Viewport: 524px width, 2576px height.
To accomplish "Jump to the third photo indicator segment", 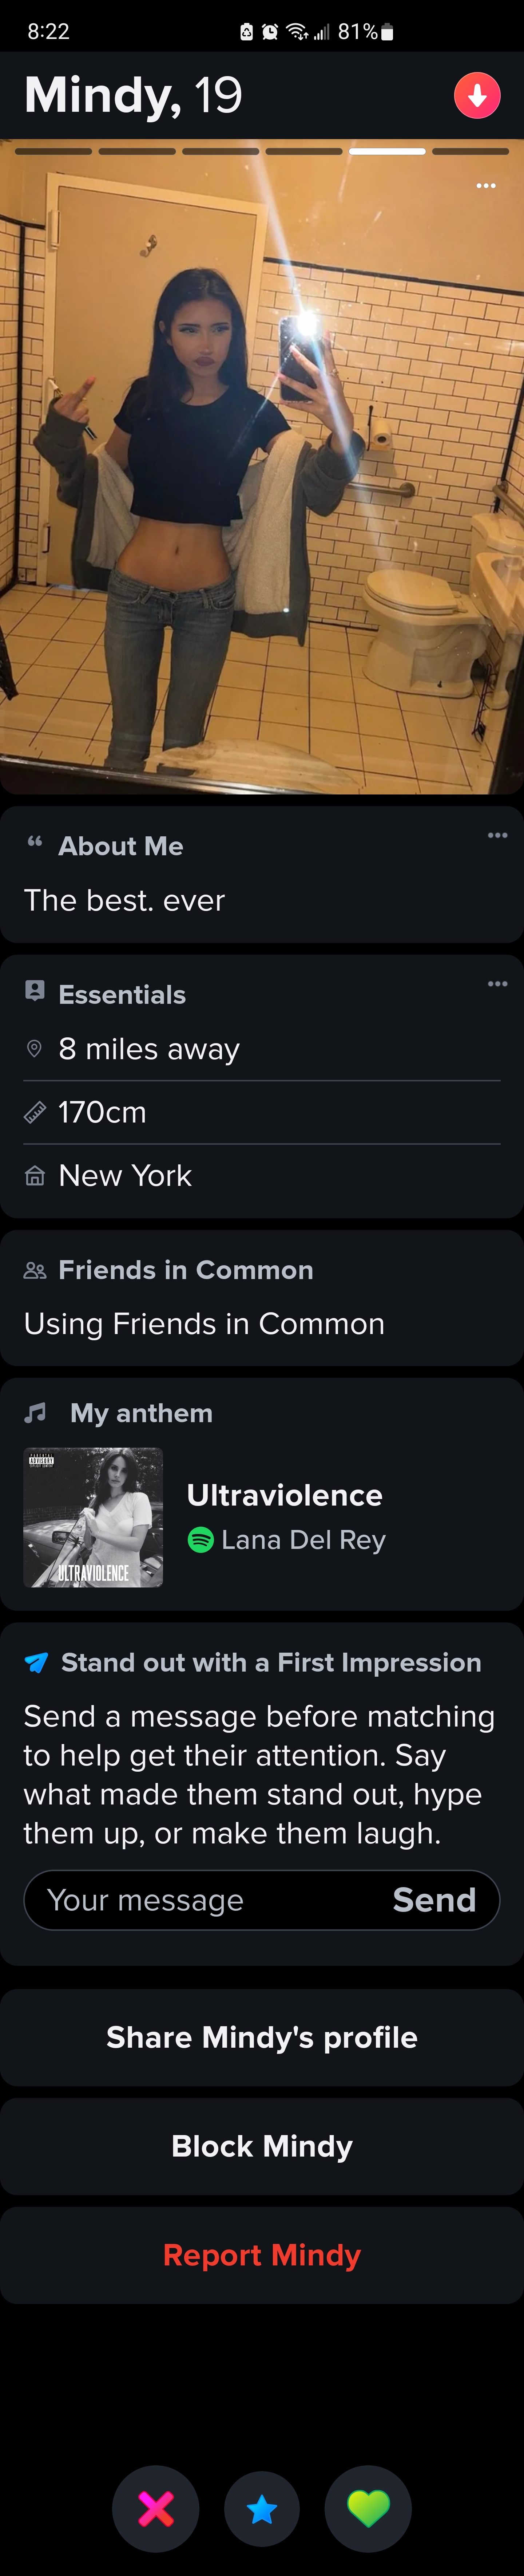I will [220, 151].
